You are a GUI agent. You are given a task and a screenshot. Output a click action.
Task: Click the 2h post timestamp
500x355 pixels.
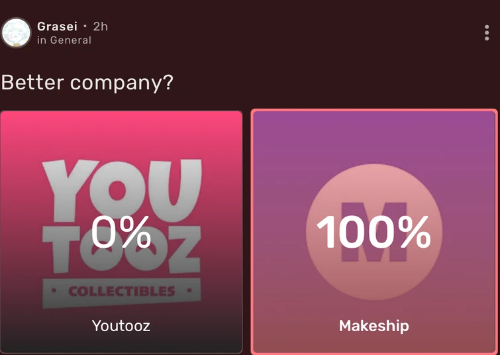(x=100, y=26)
